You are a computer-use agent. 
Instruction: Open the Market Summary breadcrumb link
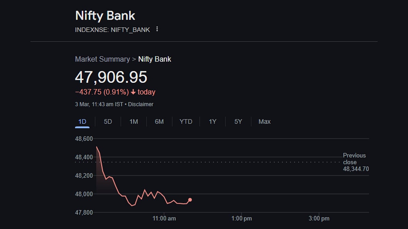click(x=102, y=59)
